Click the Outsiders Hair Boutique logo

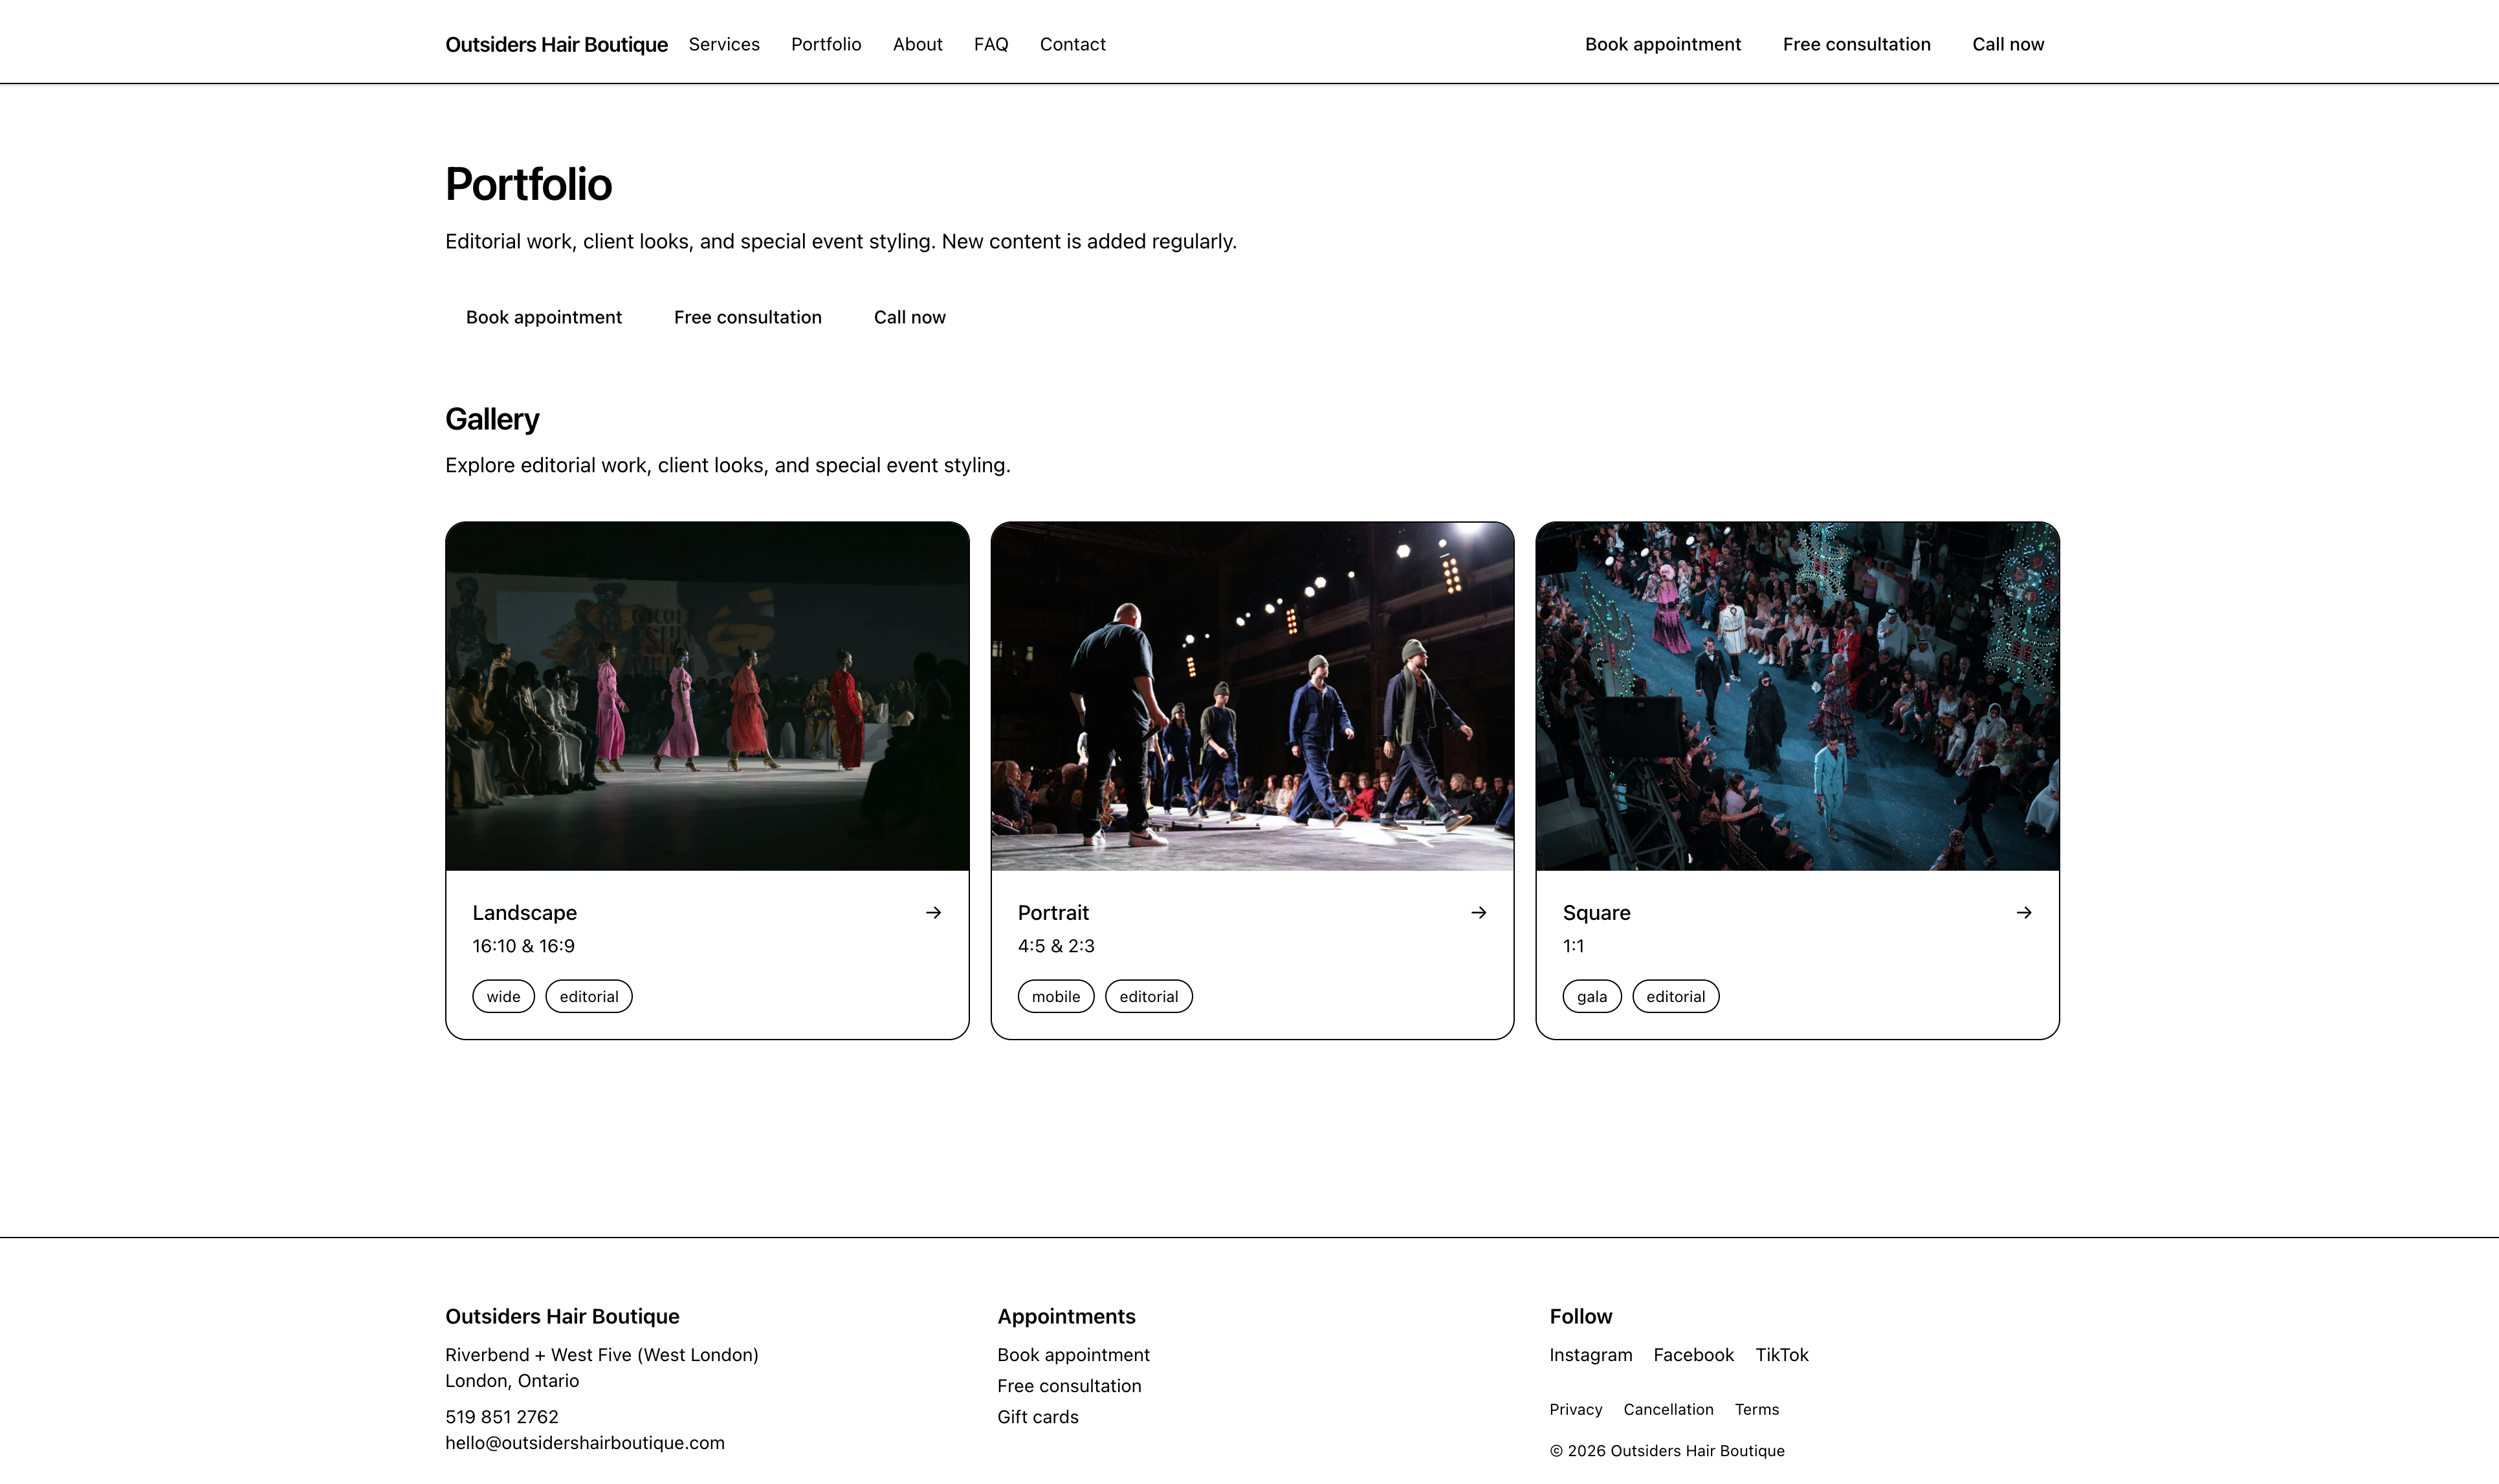click(557, 44)
